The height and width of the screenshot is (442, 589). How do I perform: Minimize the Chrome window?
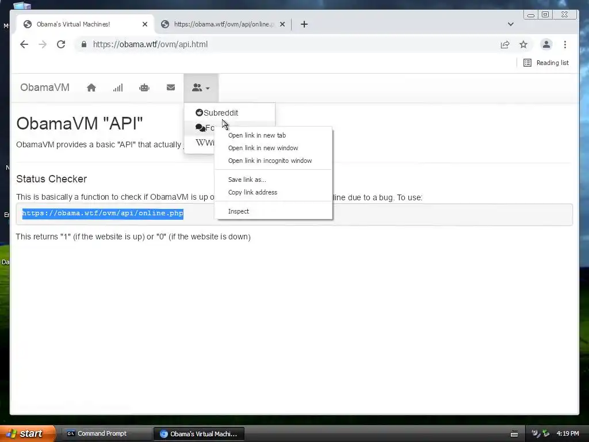(531, 15)
